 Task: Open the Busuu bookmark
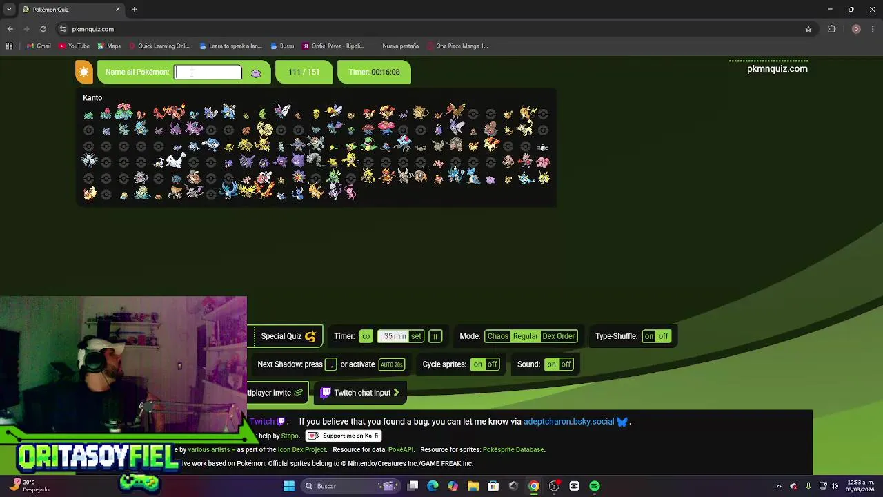click(x=281, y=46)
